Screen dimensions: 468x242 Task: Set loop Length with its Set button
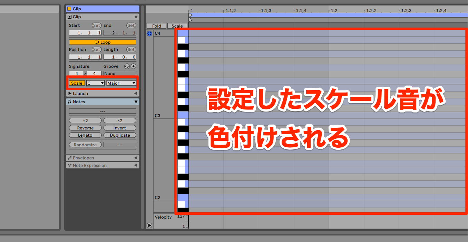point(131,50)
